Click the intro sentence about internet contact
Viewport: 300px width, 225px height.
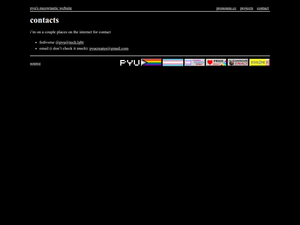coord(71,32)
